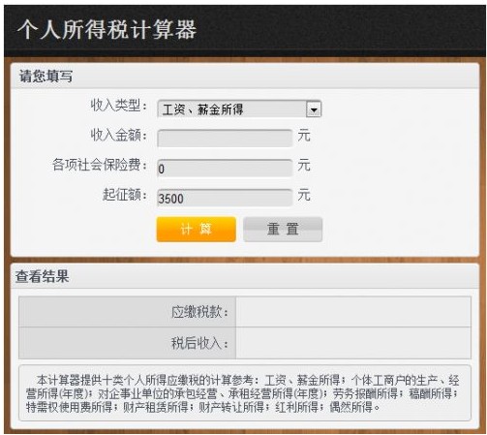Click the 税后收入 result value cell

(353, 343)
